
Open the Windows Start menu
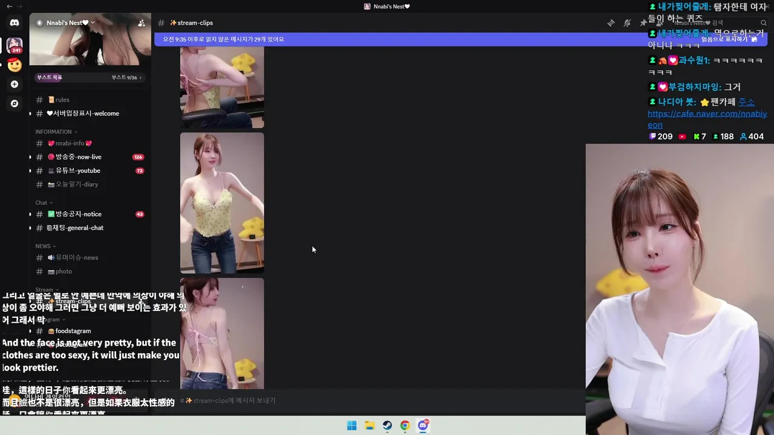351,425
